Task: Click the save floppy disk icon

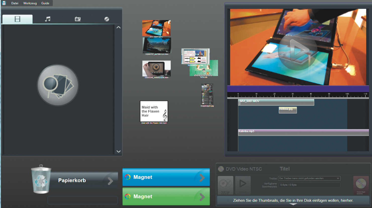Action: pyautogui.click(x=4, y=3)
